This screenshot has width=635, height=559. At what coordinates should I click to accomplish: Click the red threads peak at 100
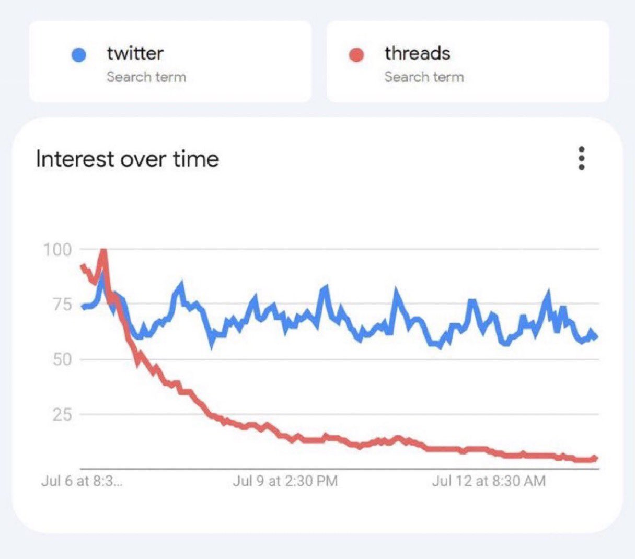pos(103,250)
